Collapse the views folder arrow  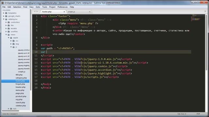pyautogui.click(x=6, y=35)
